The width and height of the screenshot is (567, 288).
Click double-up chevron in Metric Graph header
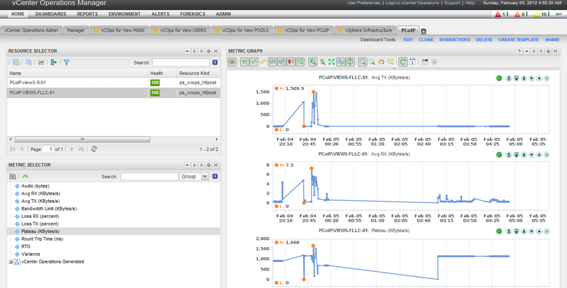tap(541, 51)
